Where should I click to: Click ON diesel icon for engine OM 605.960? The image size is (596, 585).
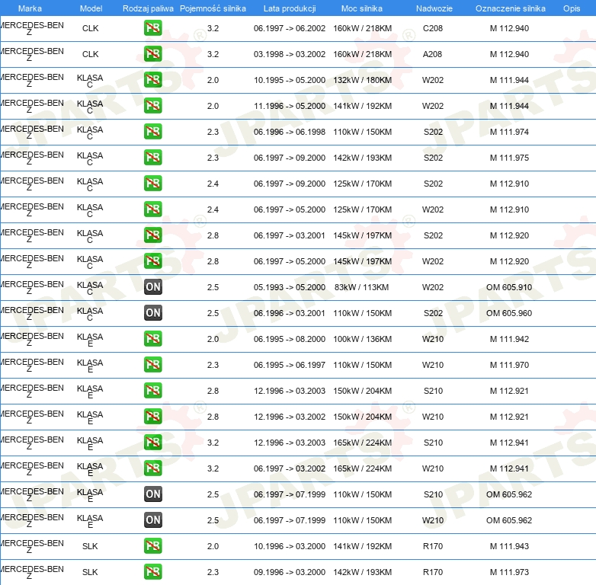point(152,313)
